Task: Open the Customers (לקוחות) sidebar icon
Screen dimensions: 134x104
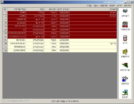Action: pos(125,11)
